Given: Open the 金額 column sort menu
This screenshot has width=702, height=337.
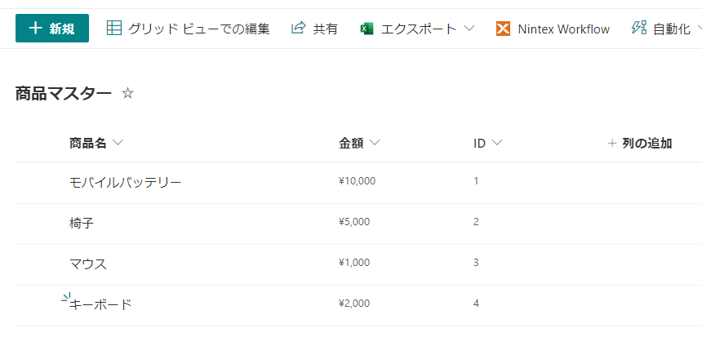Looking at the screenshot, I should point(375,144).
